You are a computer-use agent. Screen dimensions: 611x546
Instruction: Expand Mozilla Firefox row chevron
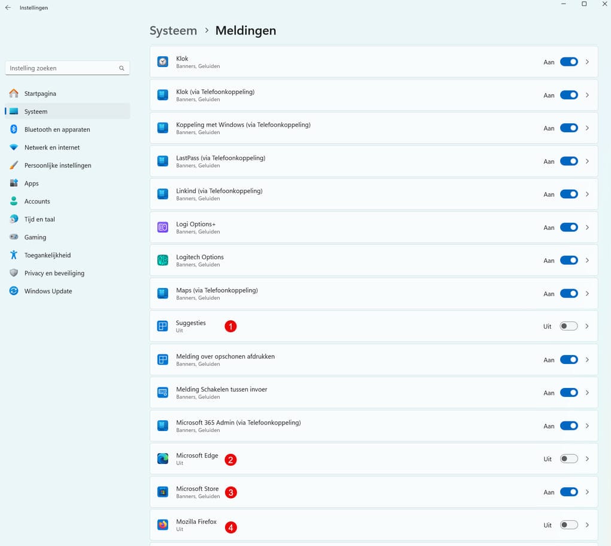point(587,525)
